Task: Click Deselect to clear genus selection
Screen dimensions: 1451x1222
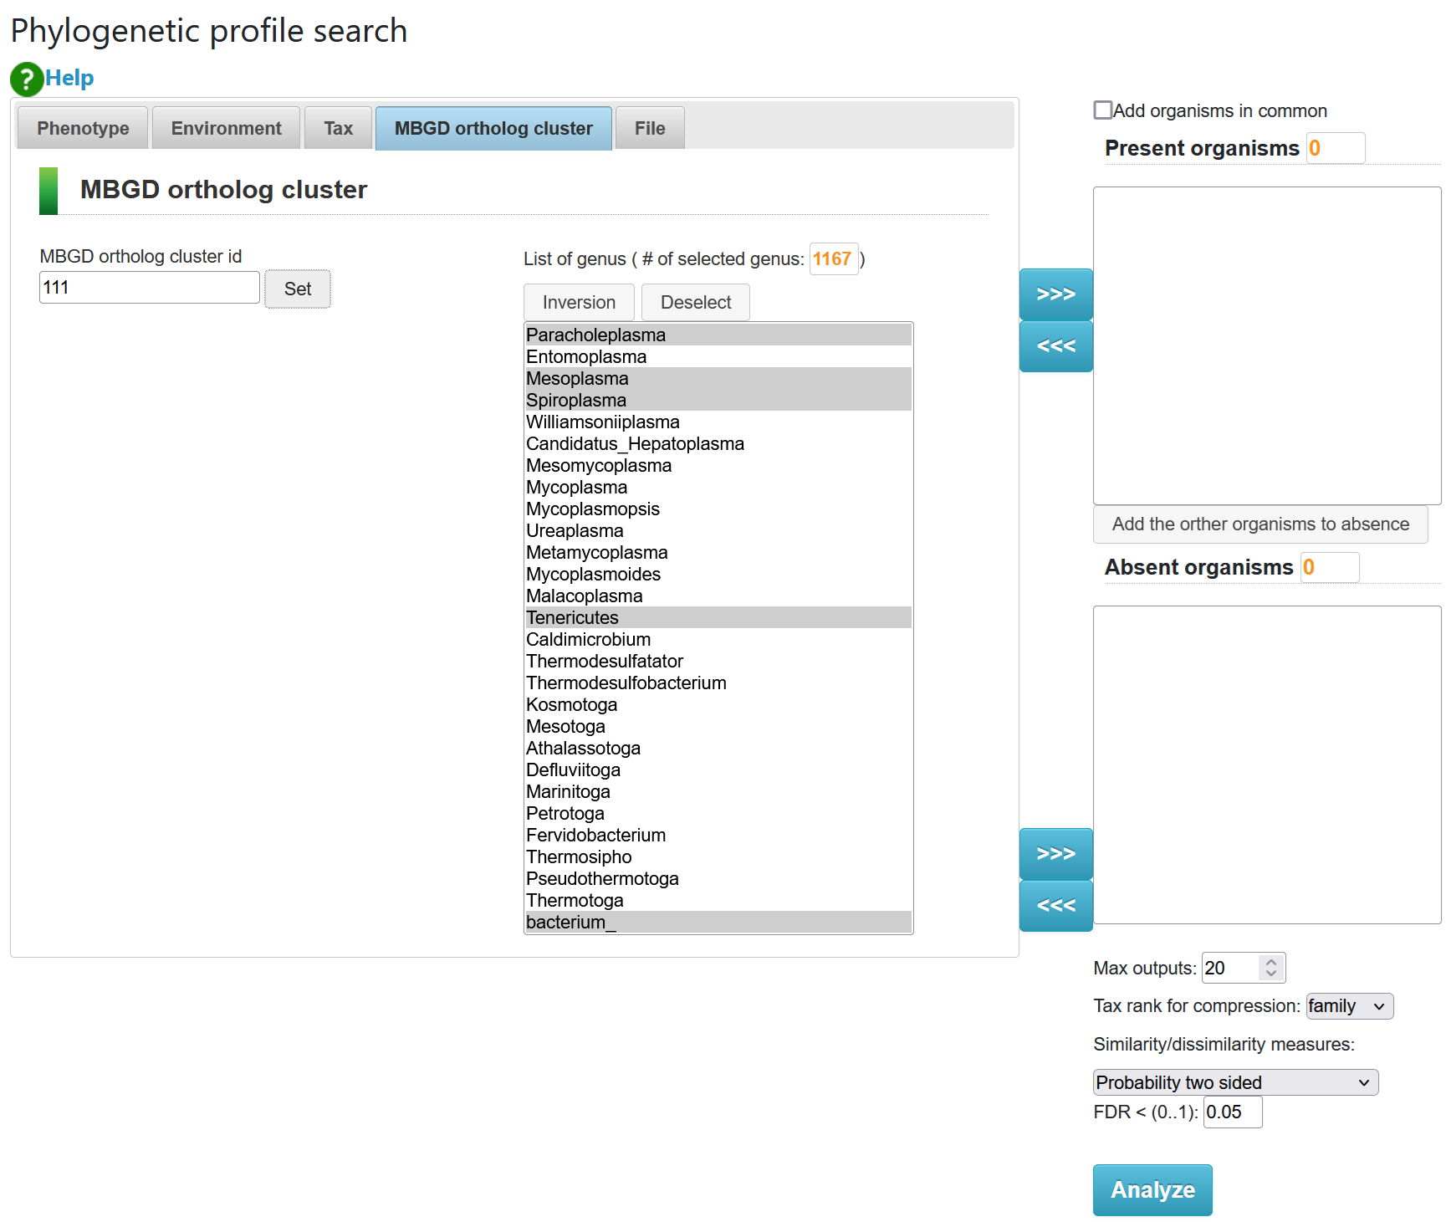Action: point(695,302)
